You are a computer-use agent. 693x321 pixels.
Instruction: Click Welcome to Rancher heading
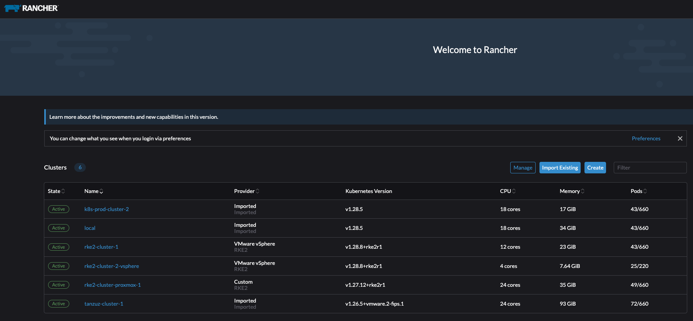tap(475, 50)
